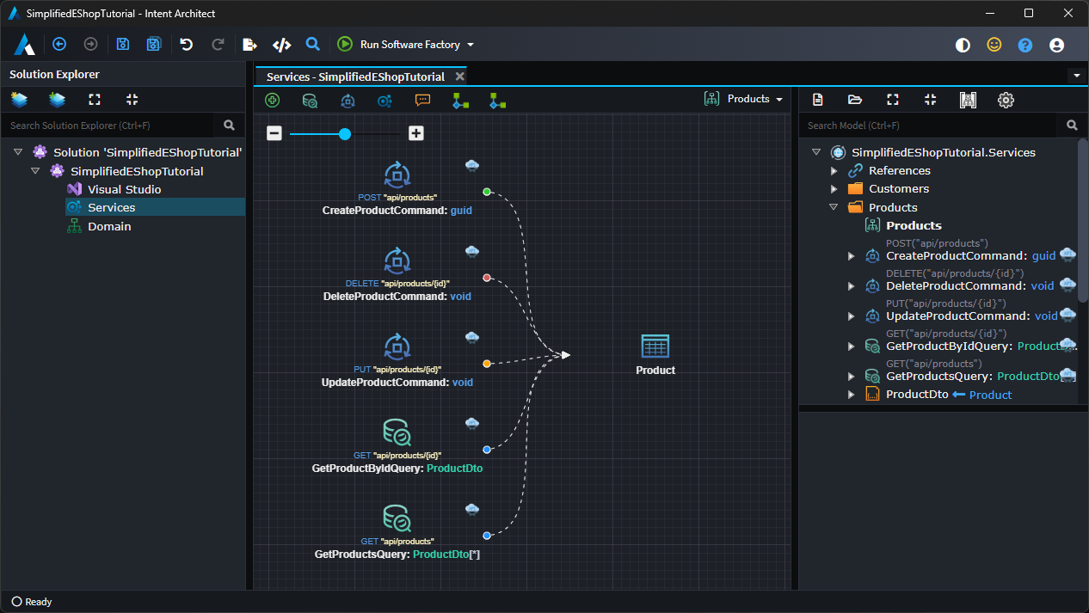Click the Solution Explorer search magnifier button
This screenshot has width=1089, height=613.
pyautogui.click(x=229, y=126)
